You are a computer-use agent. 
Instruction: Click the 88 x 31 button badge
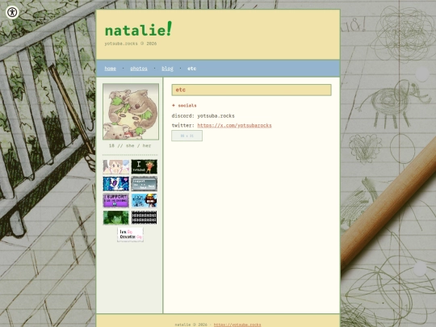coord(187,136)
